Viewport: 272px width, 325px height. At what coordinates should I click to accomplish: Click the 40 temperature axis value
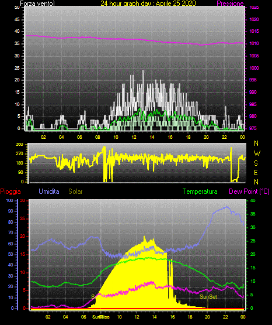253,201
